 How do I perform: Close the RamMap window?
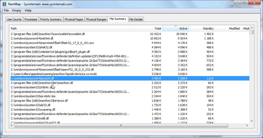[x=254, y=3]
